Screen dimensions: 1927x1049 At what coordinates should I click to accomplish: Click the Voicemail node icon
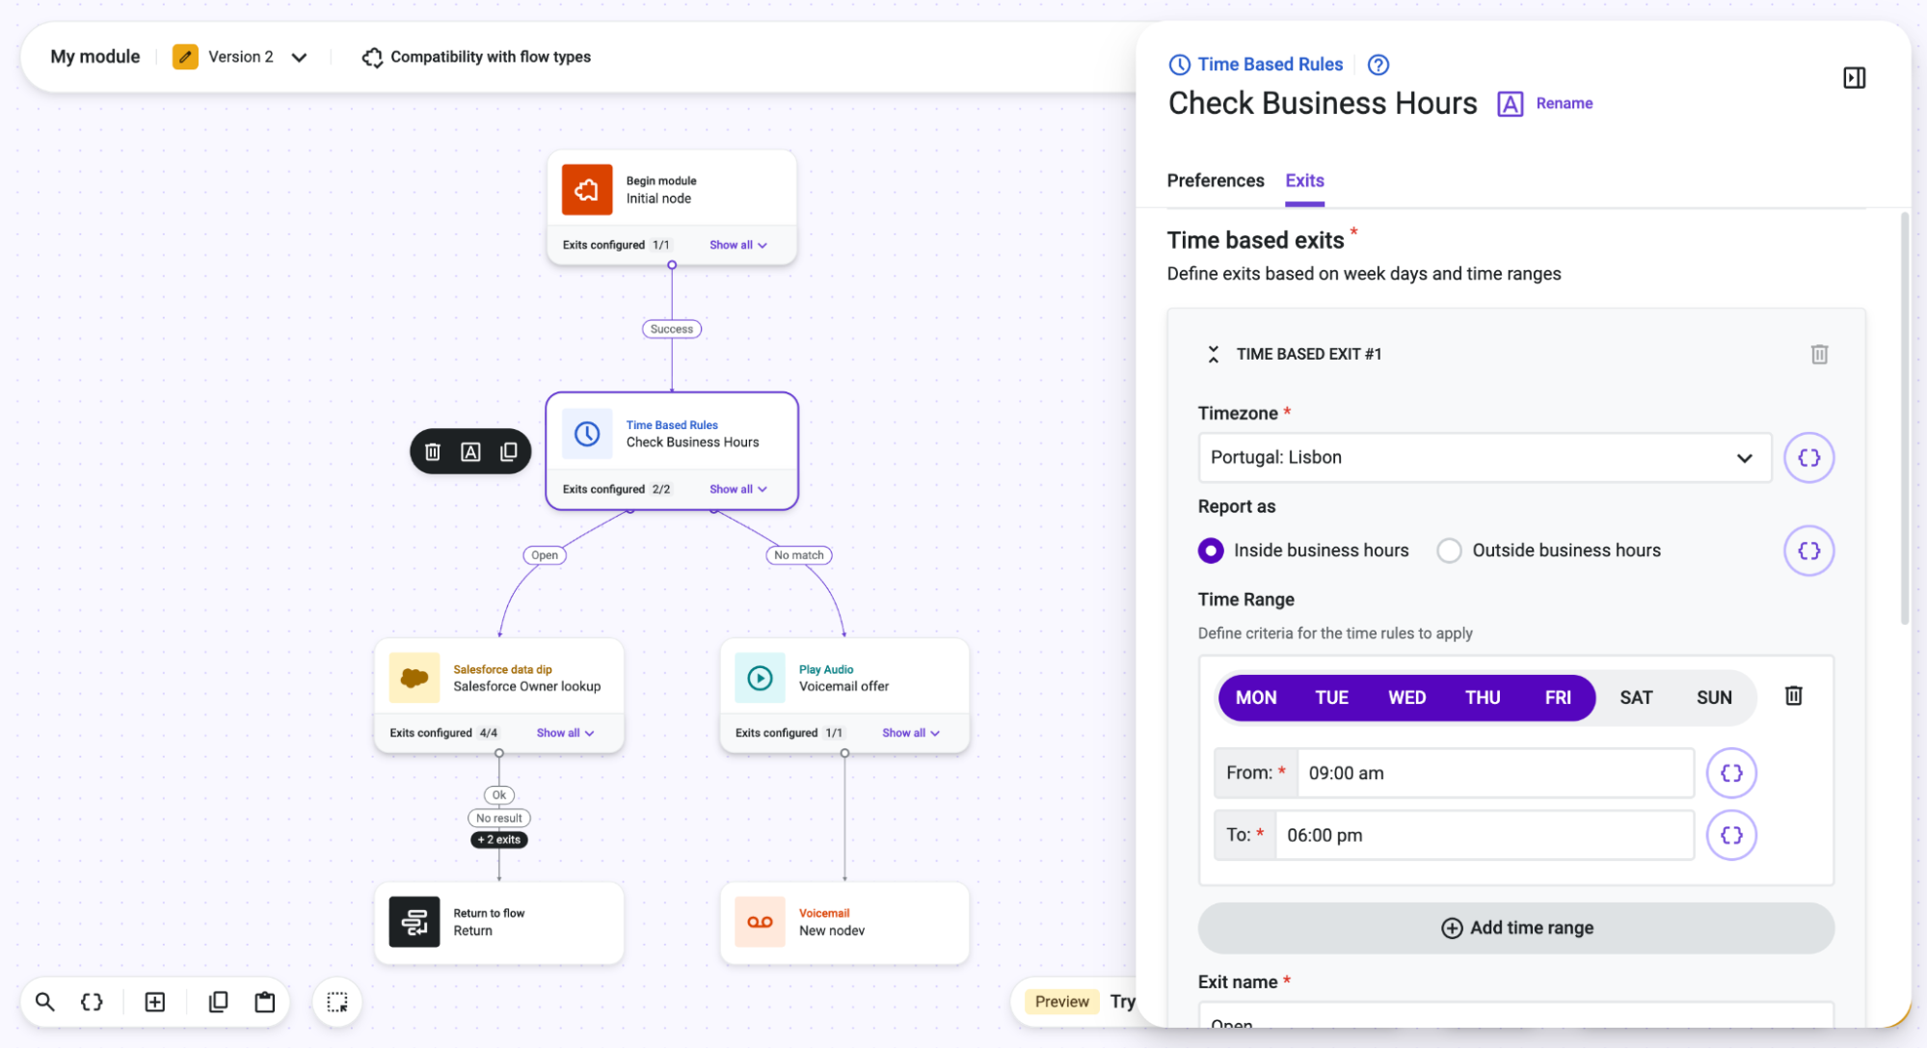coord(760,922)
